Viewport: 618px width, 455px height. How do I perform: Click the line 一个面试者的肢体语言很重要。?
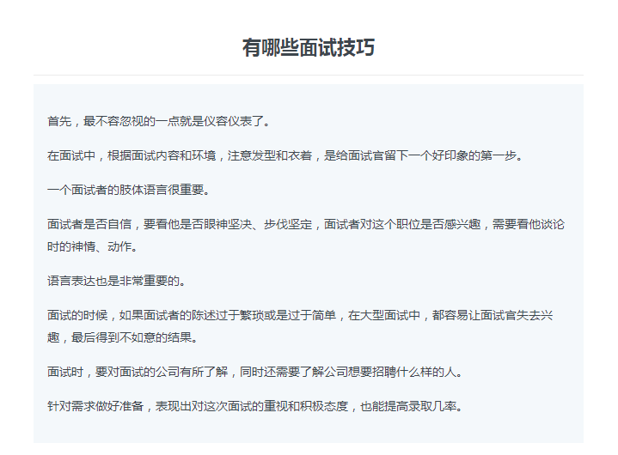click(129, 190)
